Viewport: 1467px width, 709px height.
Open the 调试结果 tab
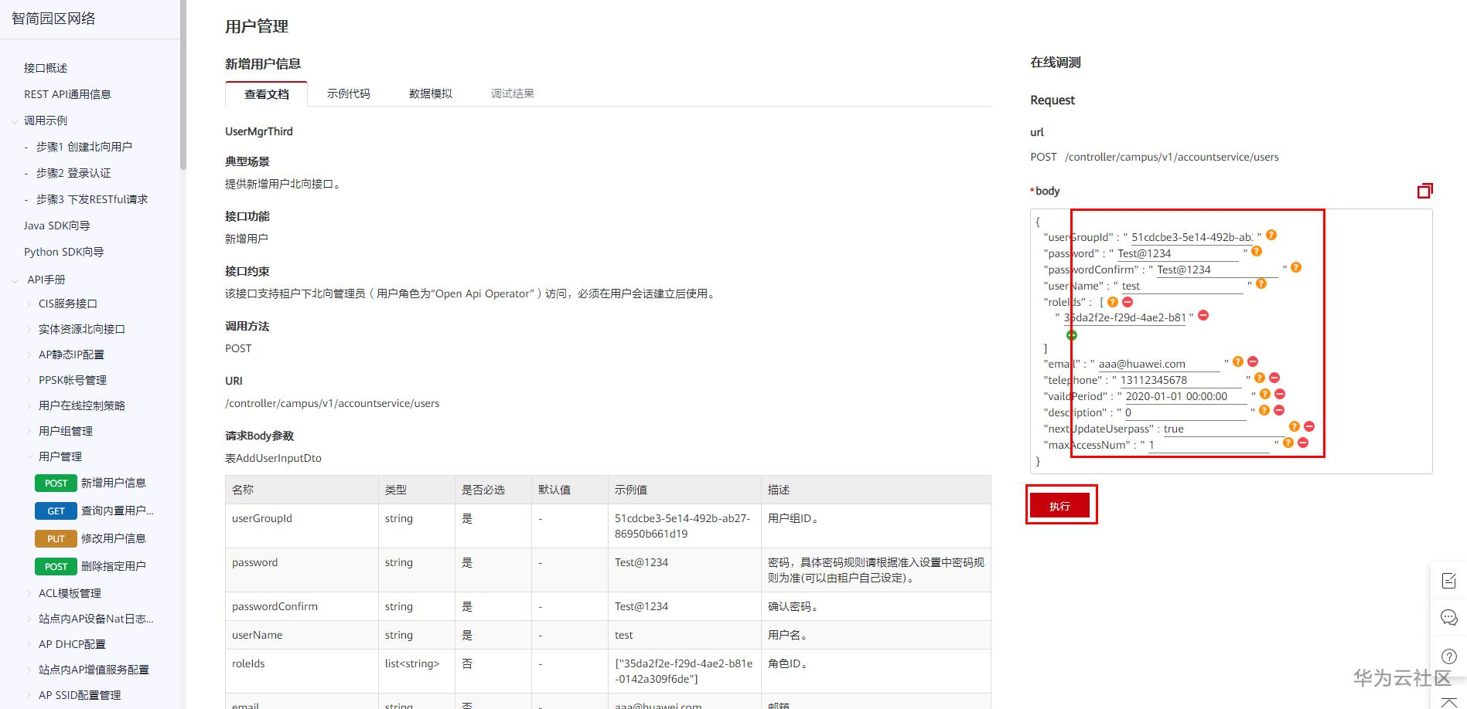click(x=513, y=93)
